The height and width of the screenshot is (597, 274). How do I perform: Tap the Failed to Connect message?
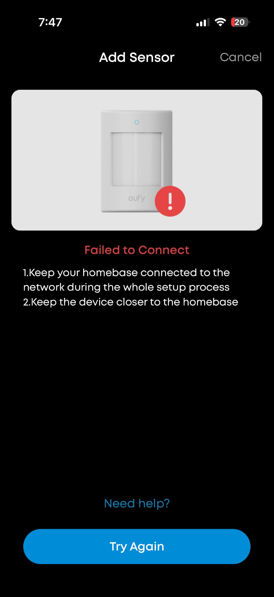click(x=137, y=250)
